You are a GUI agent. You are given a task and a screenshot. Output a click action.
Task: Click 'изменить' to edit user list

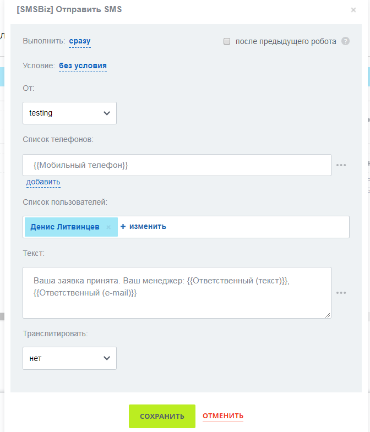148,227
